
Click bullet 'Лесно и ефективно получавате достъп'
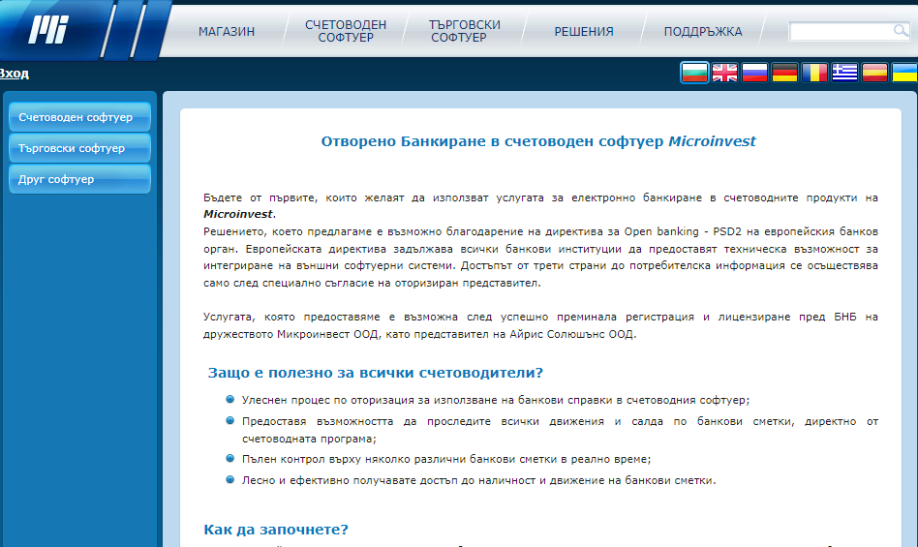tap(478, 480)
